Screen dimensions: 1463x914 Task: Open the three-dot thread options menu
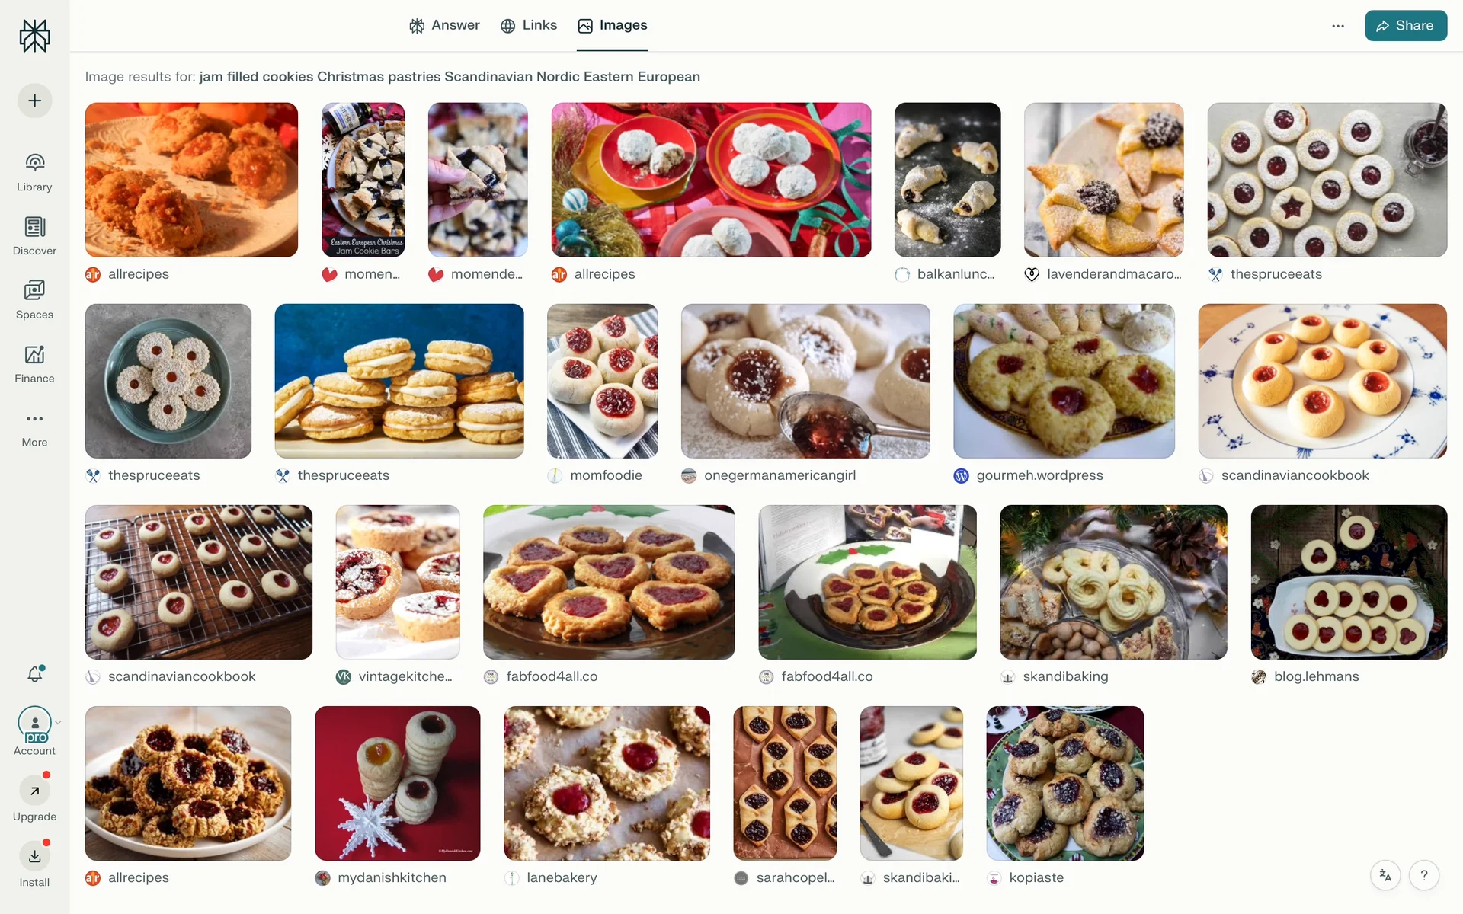[1338, 26]
